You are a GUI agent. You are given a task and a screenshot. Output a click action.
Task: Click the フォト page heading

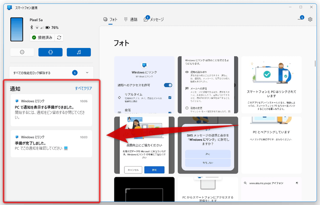coord(122,43)
